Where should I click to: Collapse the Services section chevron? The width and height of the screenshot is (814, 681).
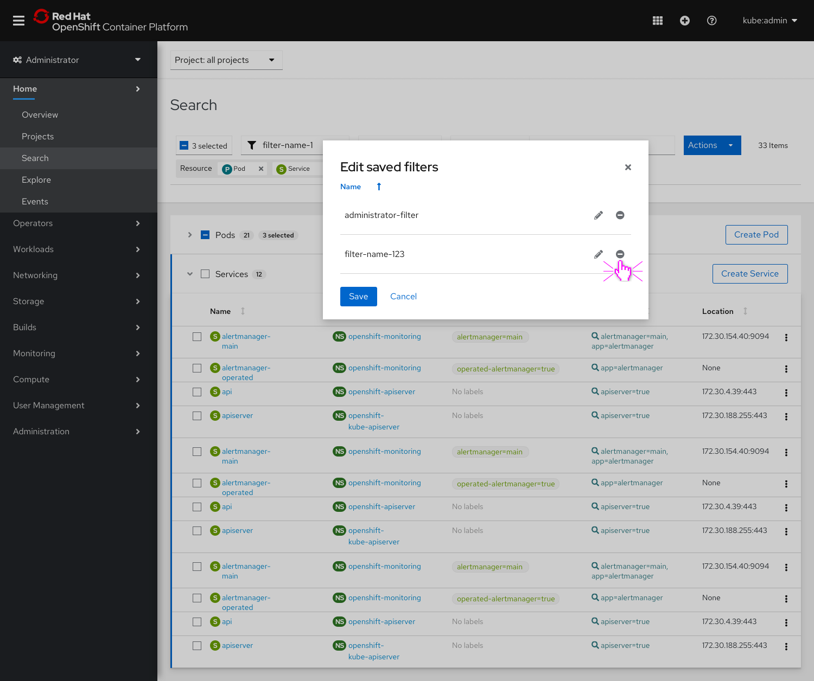(x=189, y=274)
